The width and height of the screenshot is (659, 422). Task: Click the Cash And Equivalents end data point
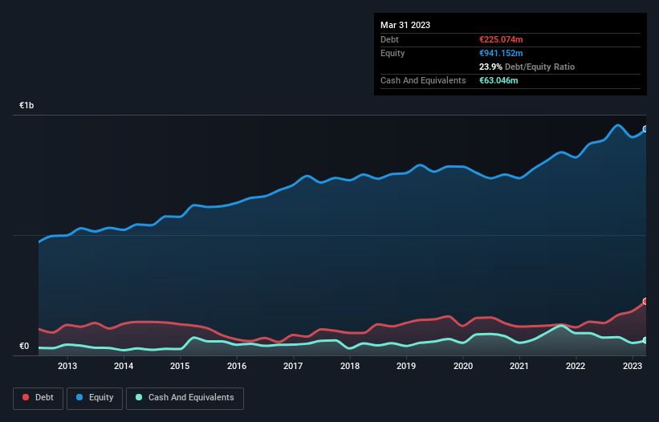[645, 340]
